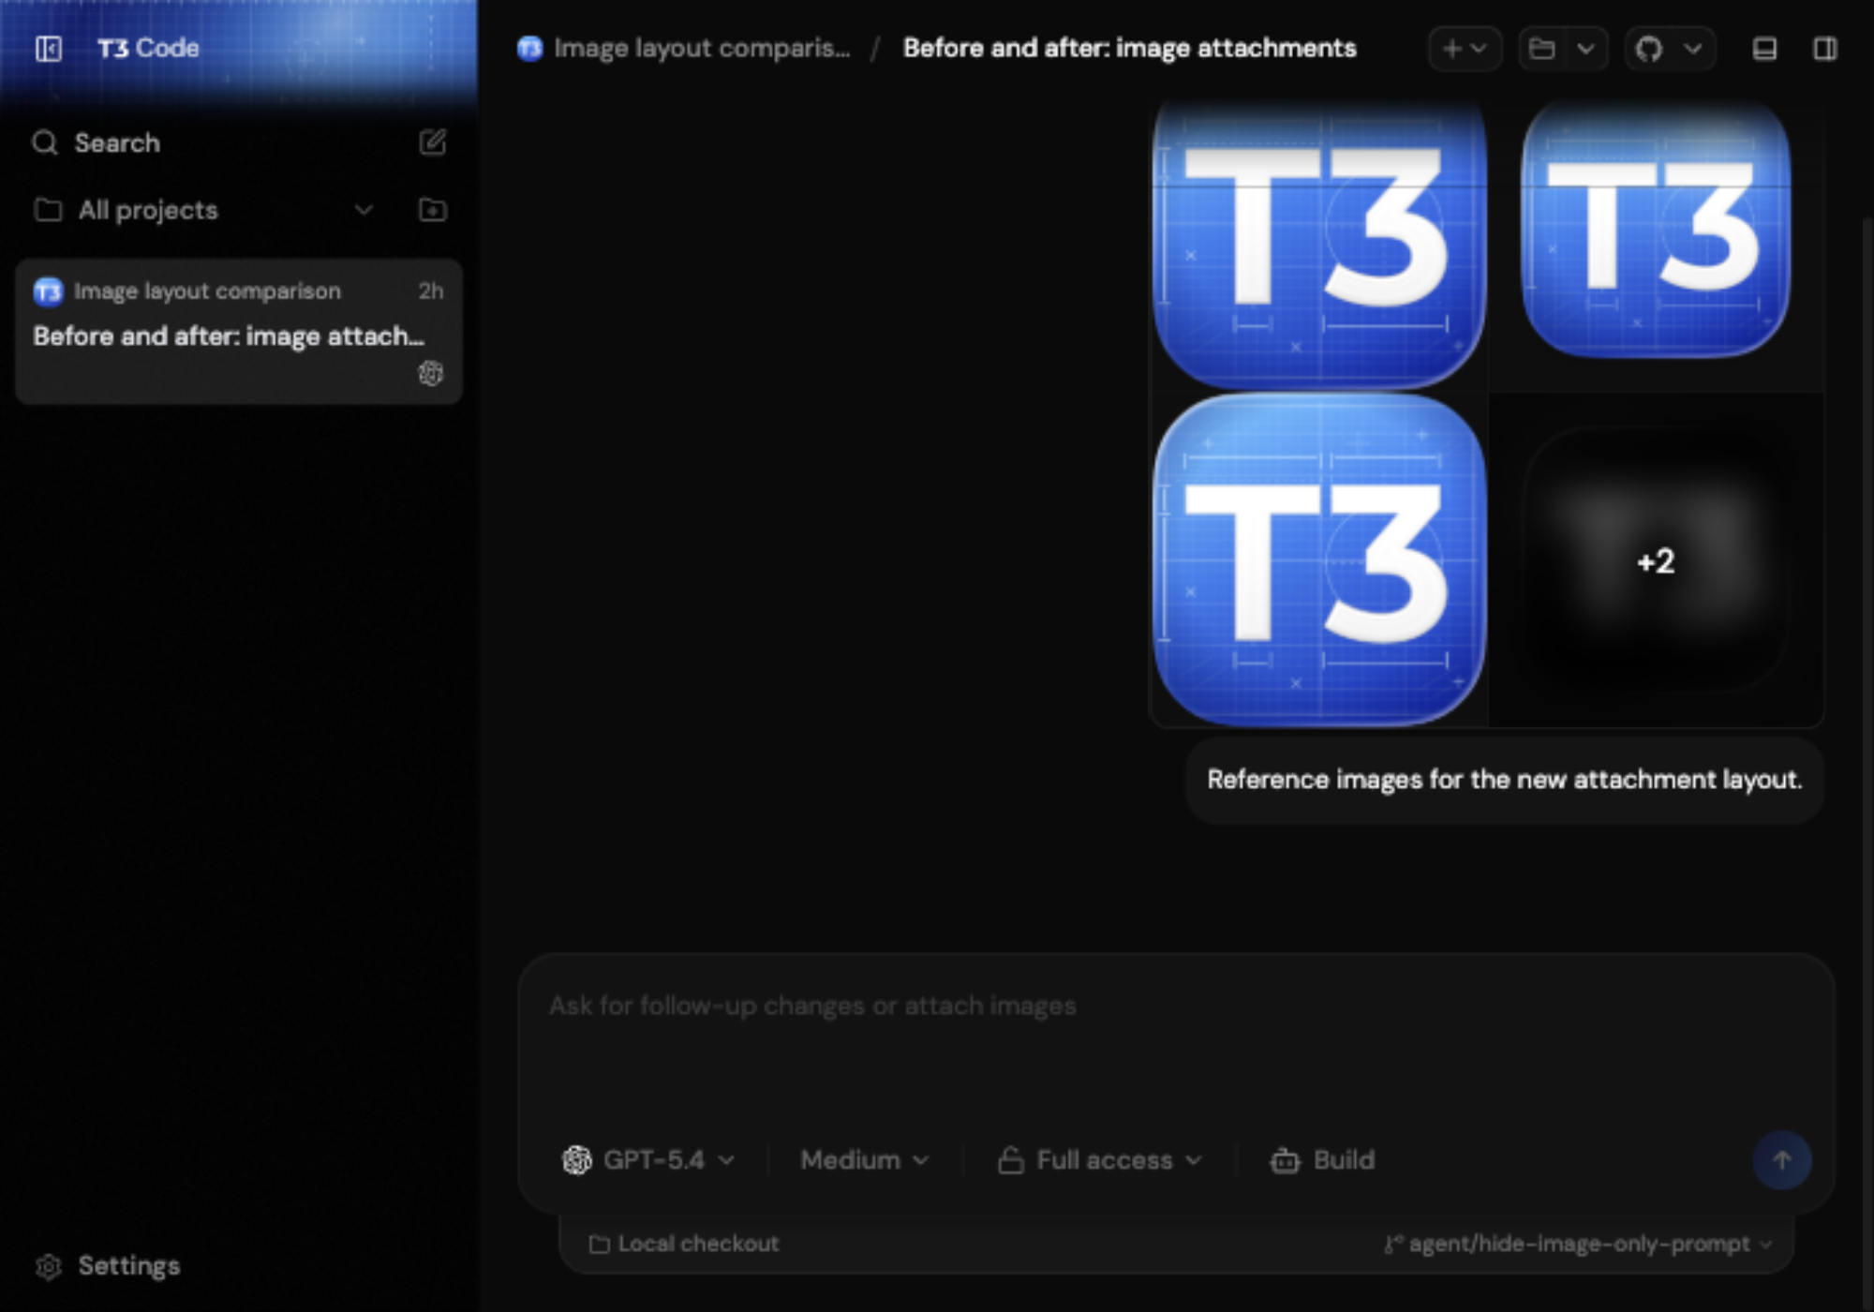Open the bottom-left T3 image attachment

coord(1319,559)
